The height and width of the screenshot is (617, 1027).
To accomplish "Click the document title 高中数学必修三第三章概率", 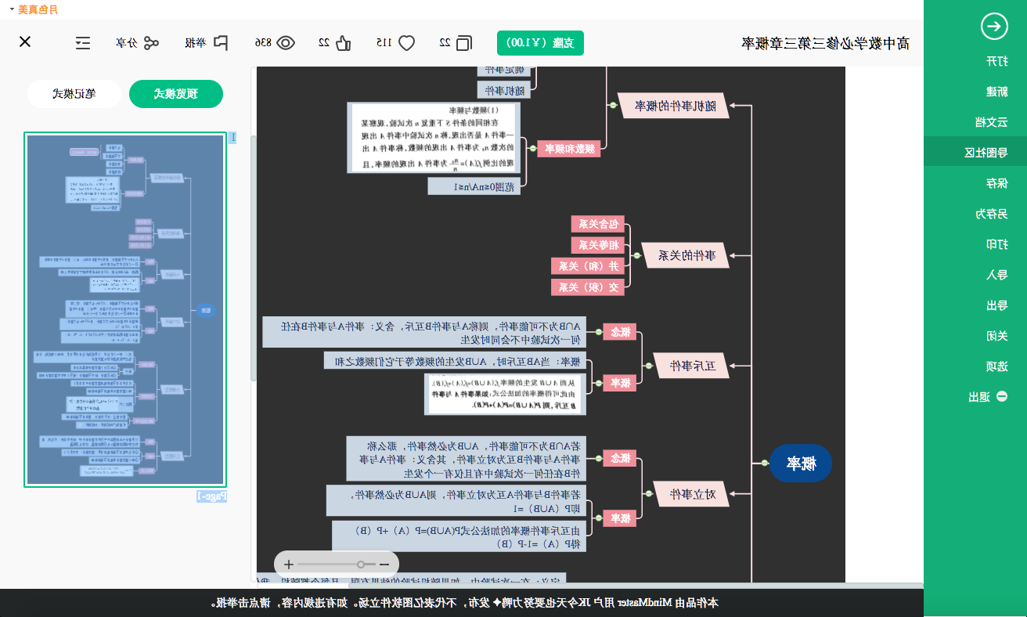I will pyautogui.click(x=825, y=43).
